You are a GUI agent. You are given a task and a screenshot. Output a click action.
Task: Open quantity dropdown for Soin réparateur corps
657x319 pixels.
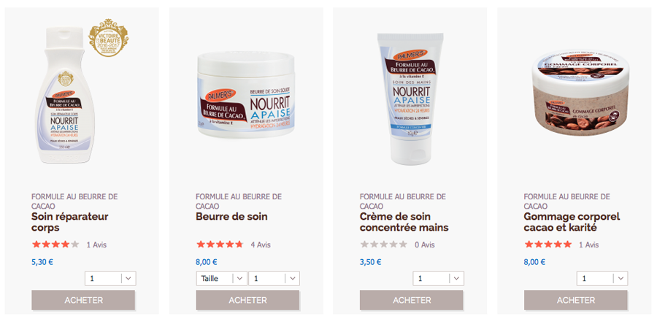110,278
